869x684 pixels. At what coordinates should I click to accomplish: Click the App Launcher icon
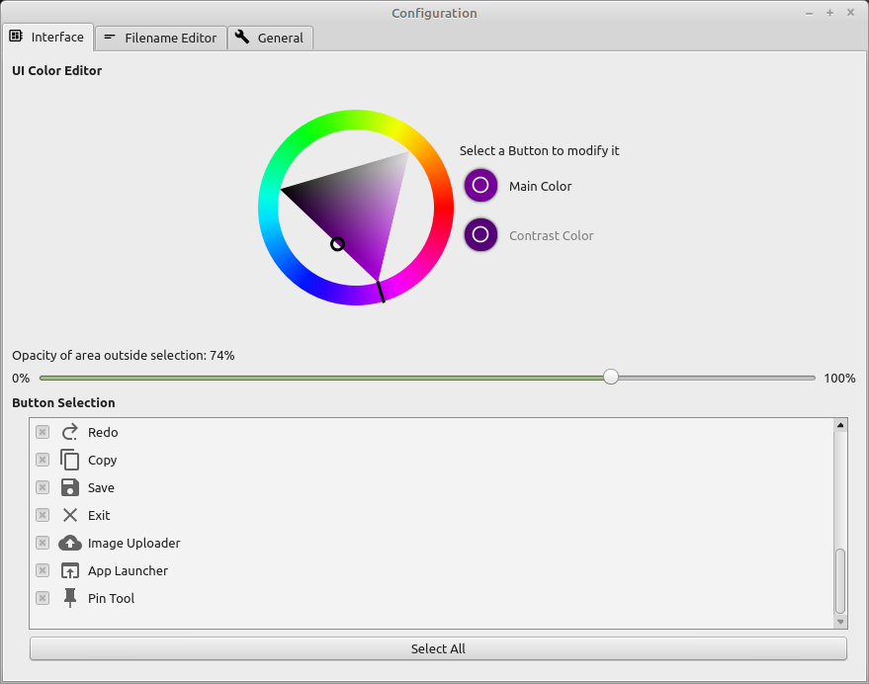pyautogui.click(x=70, y=570)
